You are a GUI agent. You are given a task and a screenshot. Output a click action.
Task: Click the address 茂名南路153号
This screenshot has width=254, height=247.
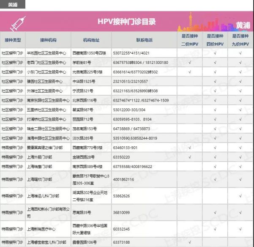[85, 129]
